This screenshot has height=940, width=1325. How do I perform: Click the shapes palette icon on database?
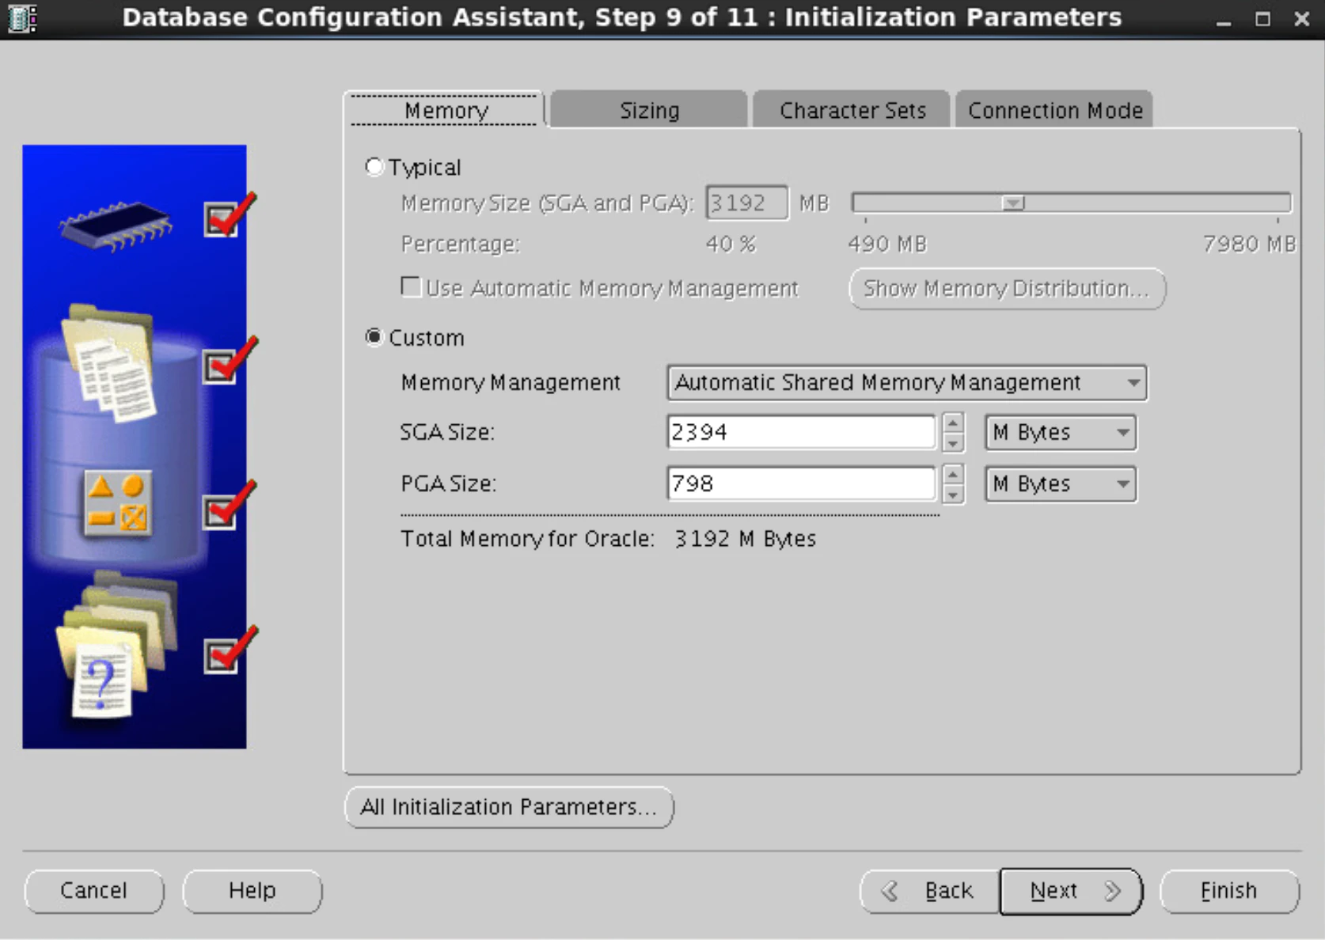117,504
